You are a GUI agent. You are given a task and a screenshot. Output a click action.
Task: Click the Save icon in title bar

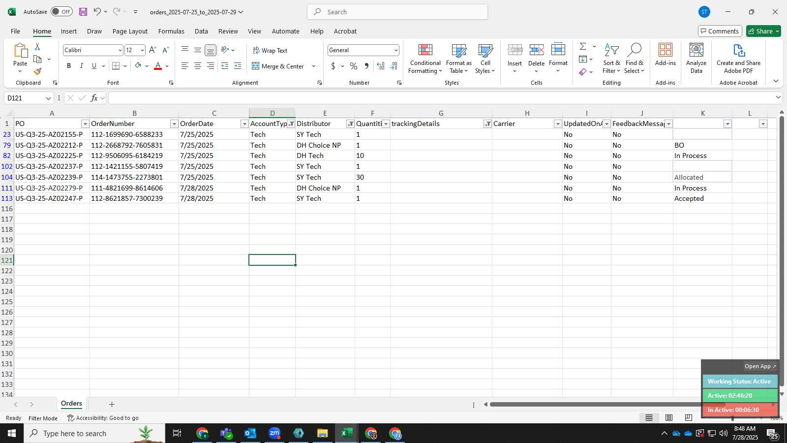click(x=83, y=12)
